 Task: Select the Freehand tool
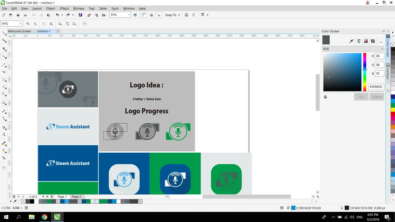coord(4,65)
